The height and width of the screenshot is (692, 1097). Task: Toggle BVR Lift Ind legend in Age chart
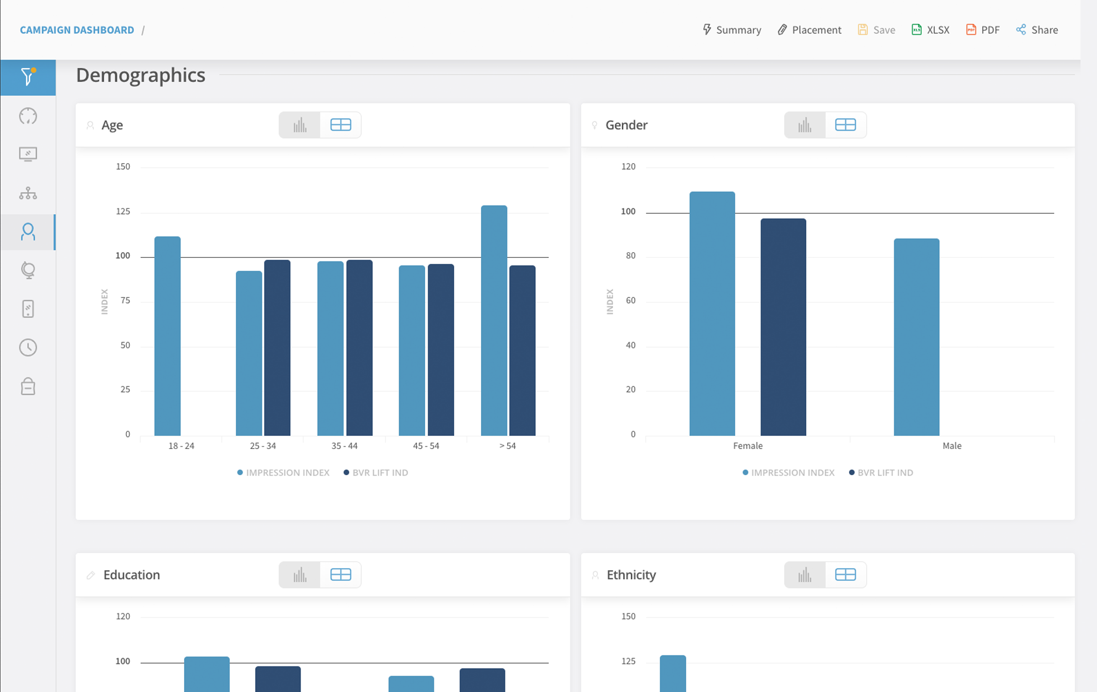coord(376,473)
